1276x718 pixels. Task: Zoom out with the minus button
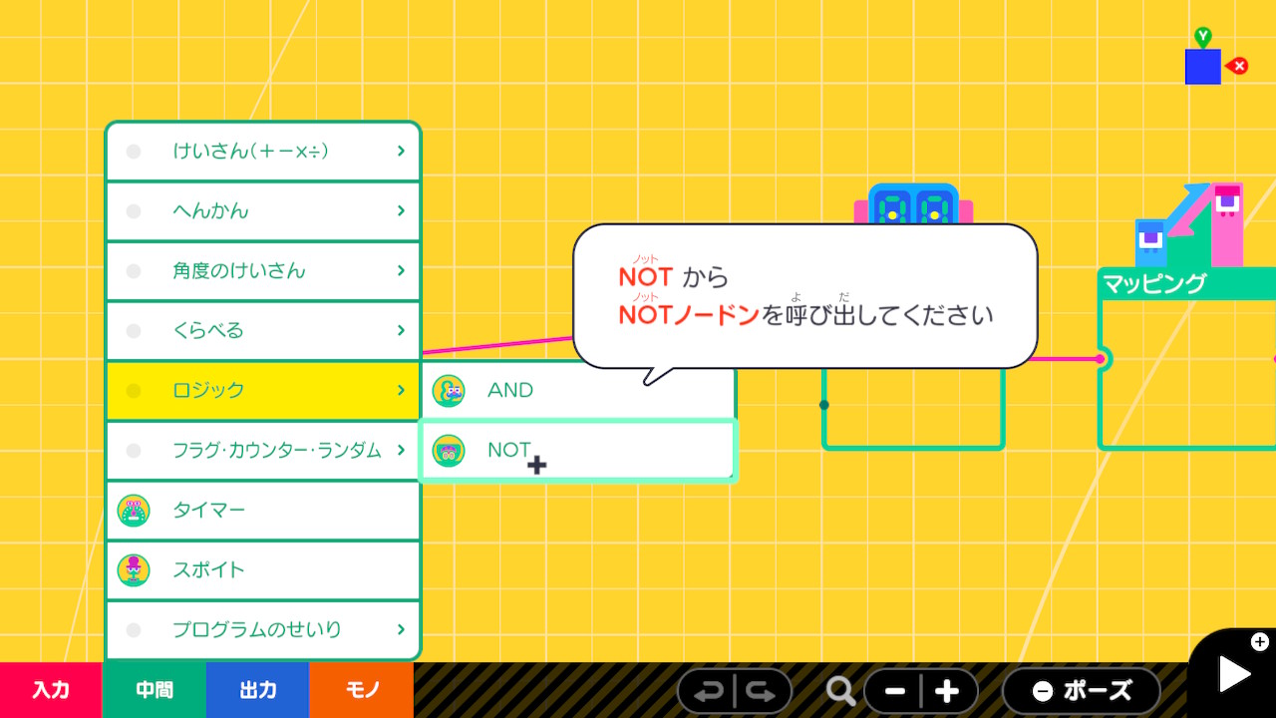pos(894,691)
